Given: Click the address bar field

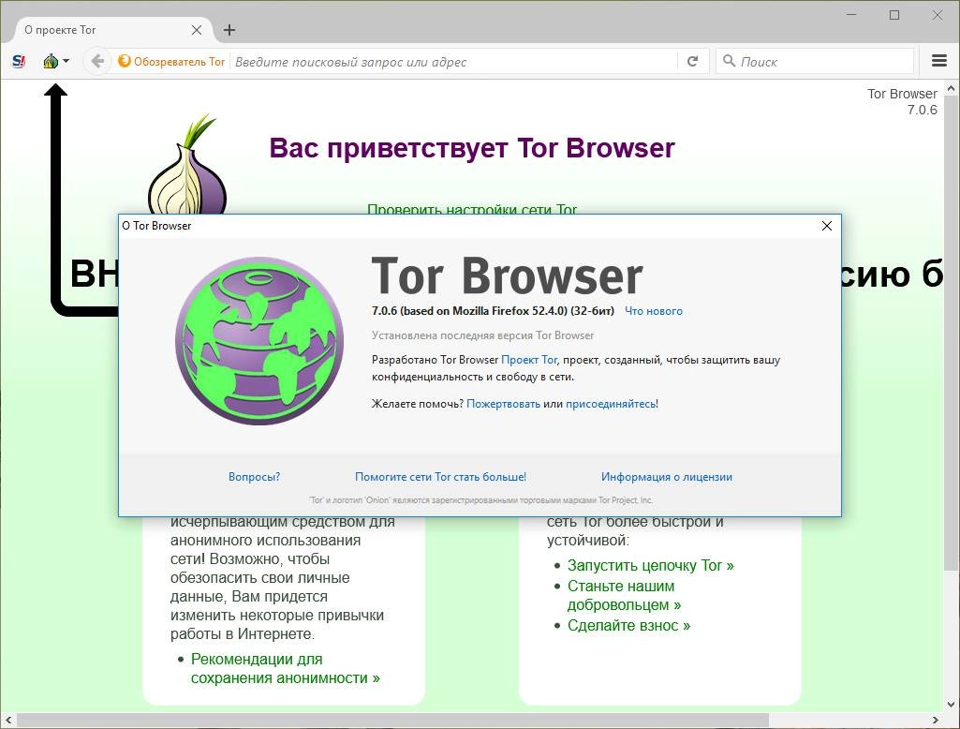Looking at the screenshot, I should point(453,61).
